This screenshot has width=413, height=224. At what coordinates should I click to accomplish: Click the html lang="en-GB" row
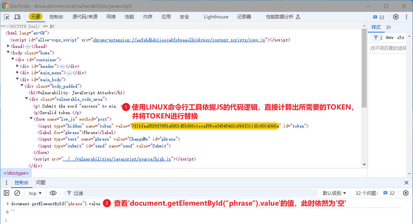[x=28, y=33]
